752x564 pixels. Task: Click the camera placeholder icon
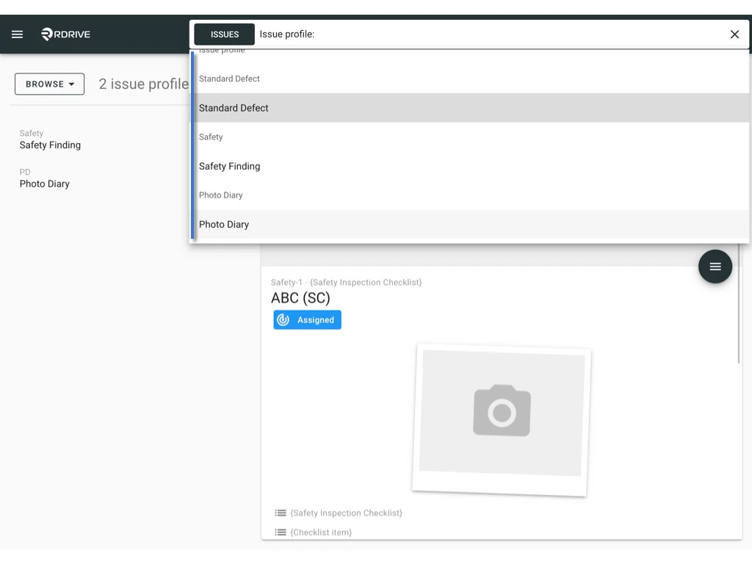point(502,411)
